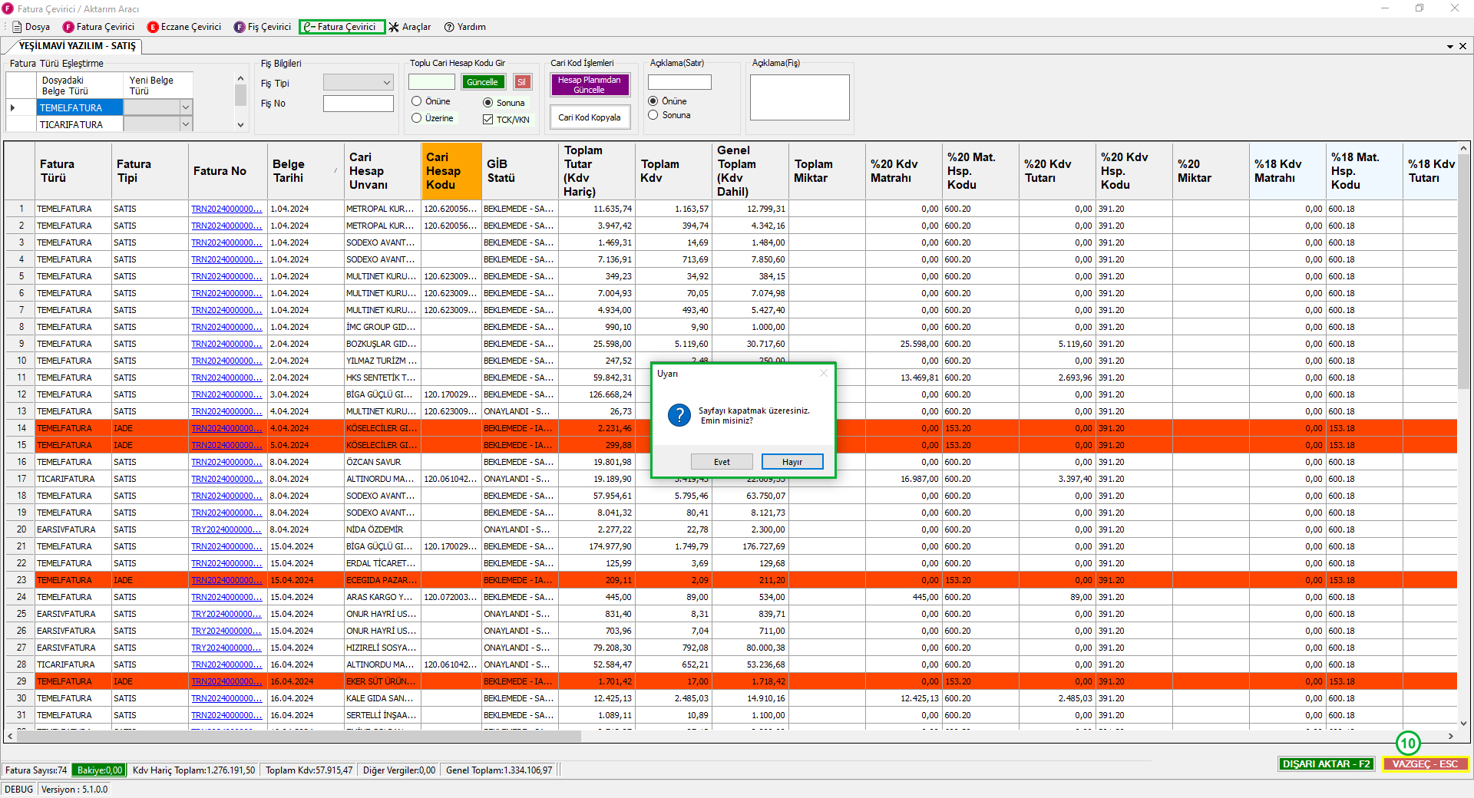Select Sonuna under Açıklama(Satır)

(653, 115)
